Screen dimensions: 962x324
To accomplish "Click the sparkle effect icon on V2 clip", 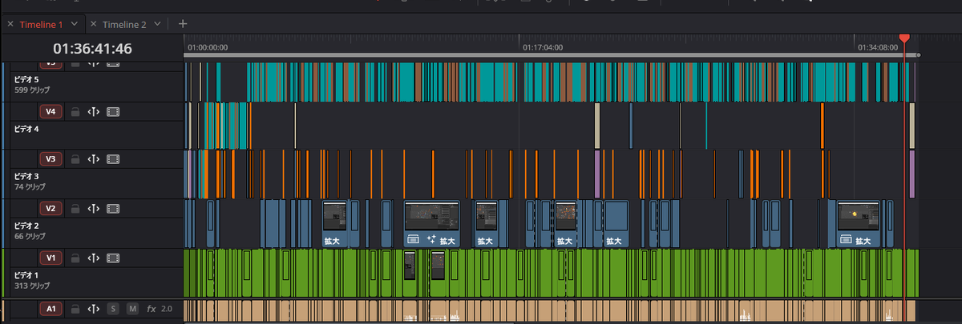I will point(431,238).
